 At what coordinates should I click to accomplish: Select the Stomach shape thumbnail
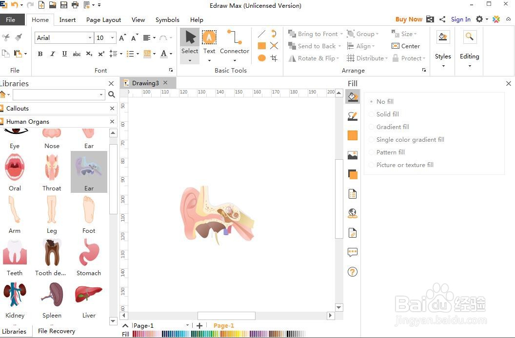pyautogui.click(x=89, y=257)
